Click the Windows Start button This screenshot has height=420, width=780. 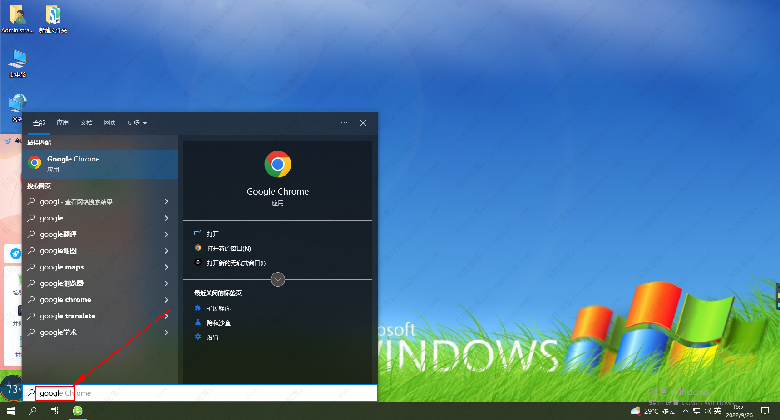coord(11,411)
